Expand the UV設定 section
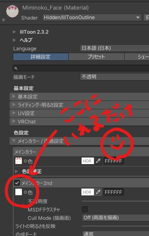Screen dimensions: 149x236 (x=79, y=113)
